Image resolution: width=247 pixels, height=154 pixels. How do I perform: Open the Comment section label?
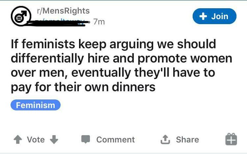click(115, 139)
